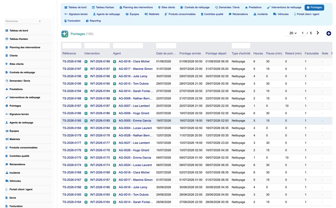Open the Produits consommables top tab
Image resolution: width=336 pixels, height=208 pixels.
point(180,14)
